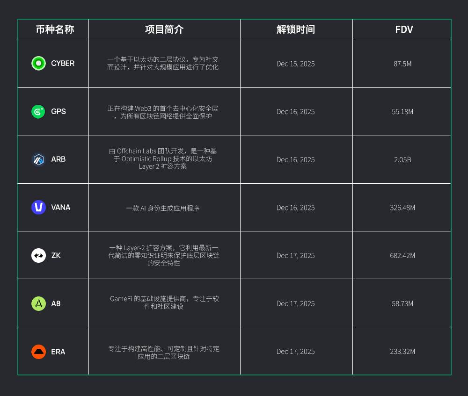Select the 项目简介 column header
This screenshot has width=468, height=396.
[x=164, y=30]
